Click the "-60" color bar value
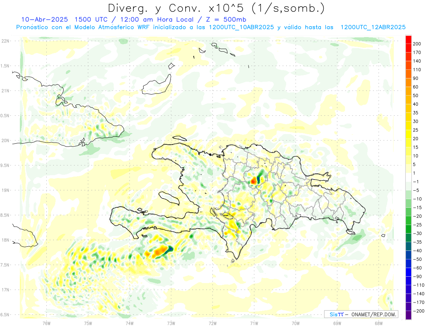This screenshot has width=425, height=328. [417, 268]
